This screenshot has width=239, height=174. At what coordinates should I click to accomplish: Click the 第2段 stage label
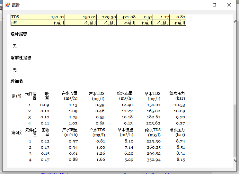click(x=16, y=133)
